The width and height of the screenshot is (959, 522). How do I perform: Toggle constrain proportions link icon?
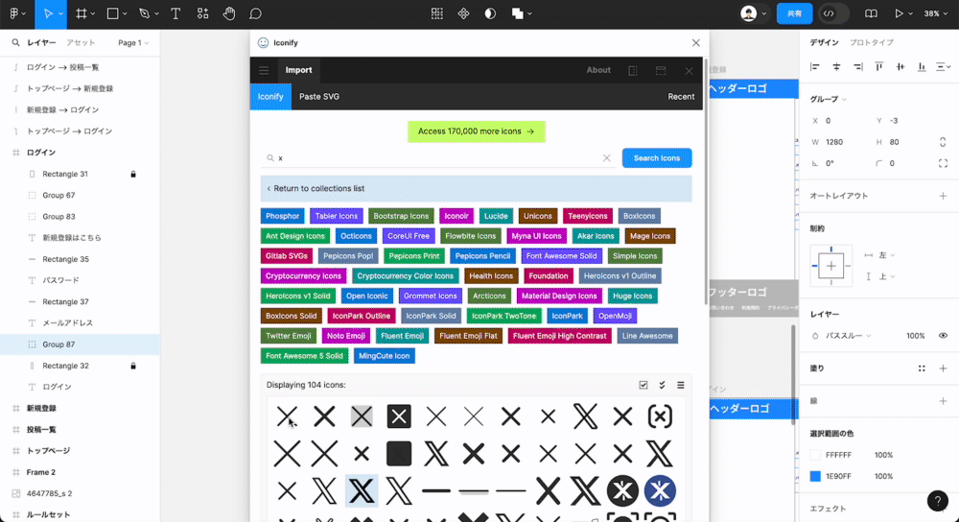[943, 142]
